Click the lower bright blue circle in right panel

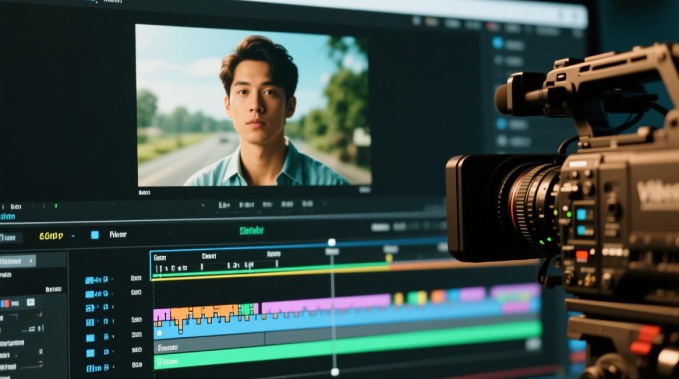pos(501,124)
